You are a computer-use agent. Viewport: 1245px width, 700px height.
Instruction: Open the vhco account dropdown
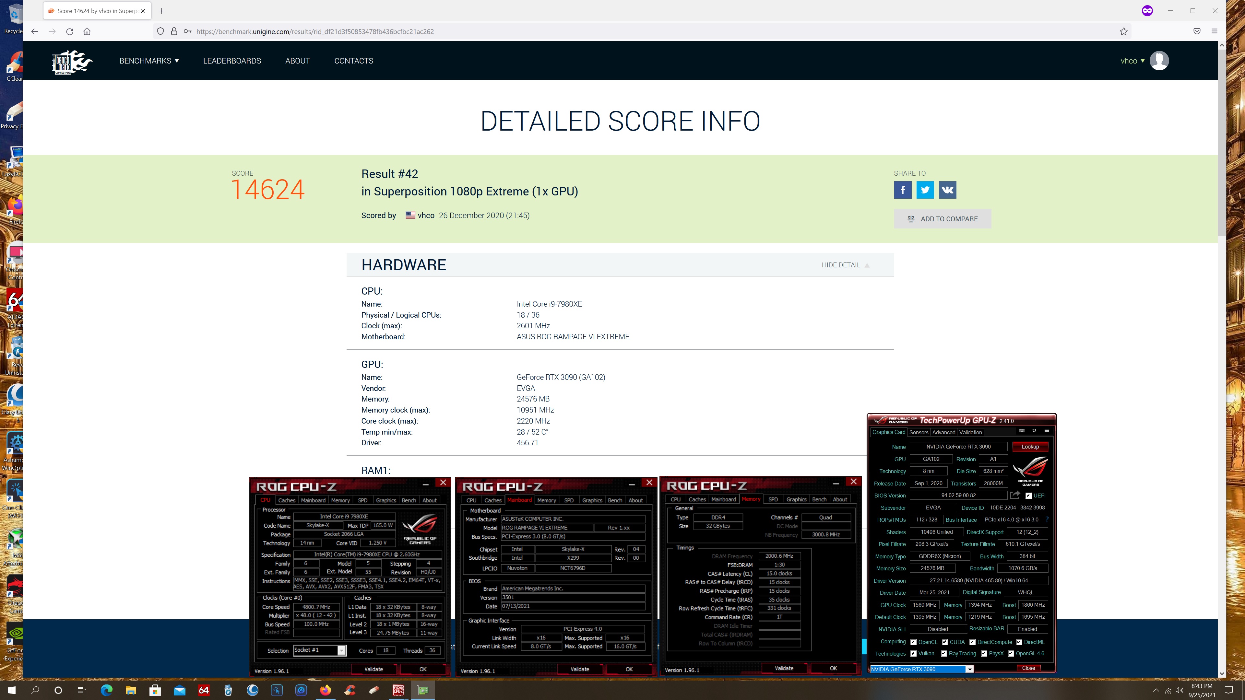tap(1132, 61)
